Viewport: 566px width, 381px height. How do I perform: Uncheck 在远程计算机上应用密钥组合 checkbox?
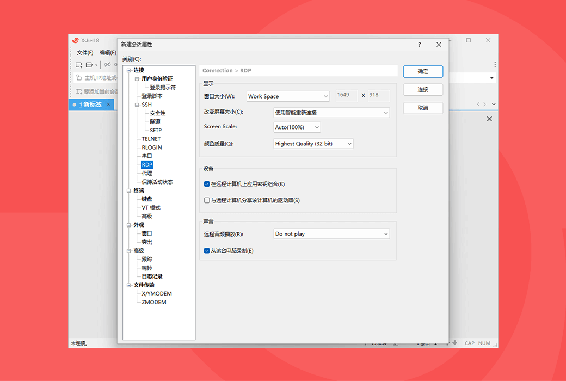coord(207,184)
